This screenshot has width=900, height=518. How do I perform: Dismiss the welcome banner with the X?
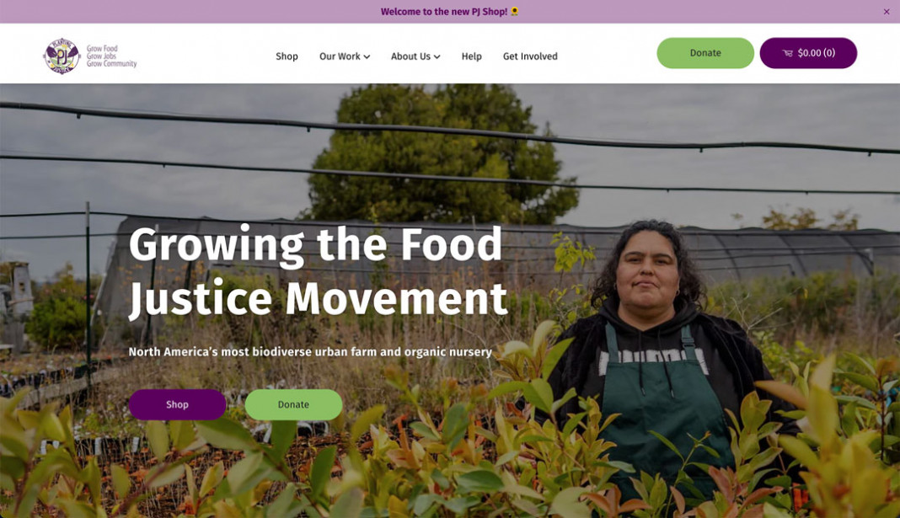(x=887, y=12)
